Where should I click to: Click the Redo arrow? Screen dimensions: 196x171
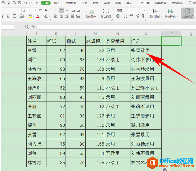(31, 3)
